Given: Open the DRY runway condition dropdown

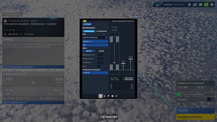Looking at the screenshot, I should point(95,45).
